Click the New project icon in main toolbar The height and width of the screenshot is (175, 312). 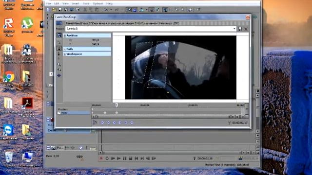point(48,10)
